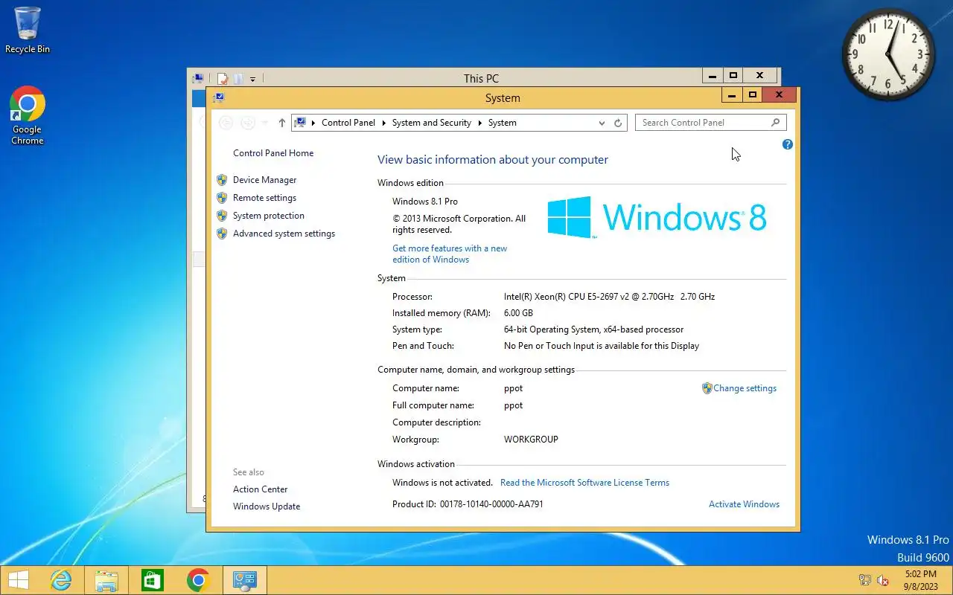Click the WORKGROUP value
The image size is (953, 595).
[x=531, y=440]
